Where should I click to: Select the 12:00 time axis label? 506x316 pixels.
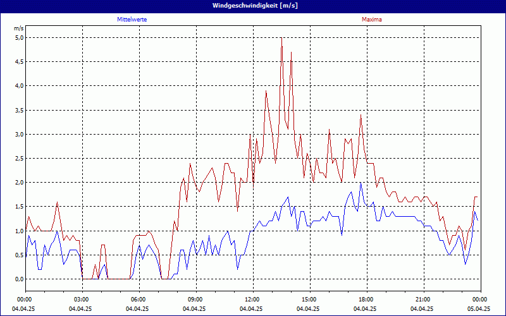[x=252, y=300]
